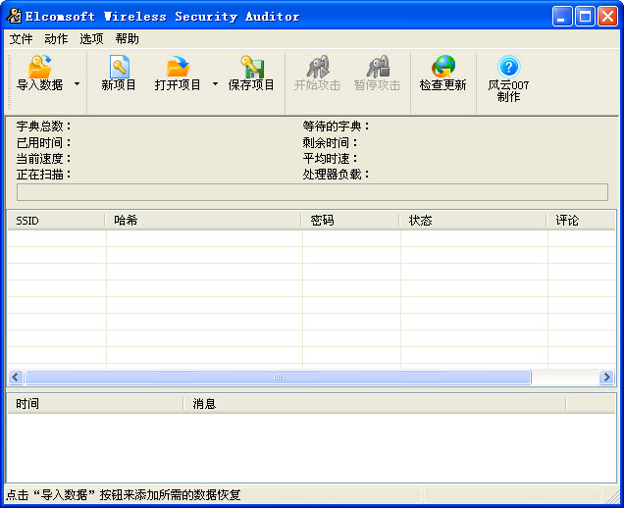
Task: Click the 导入数据 (Import Data) icon
Action: pyautogui.click(x=40, y=67)
